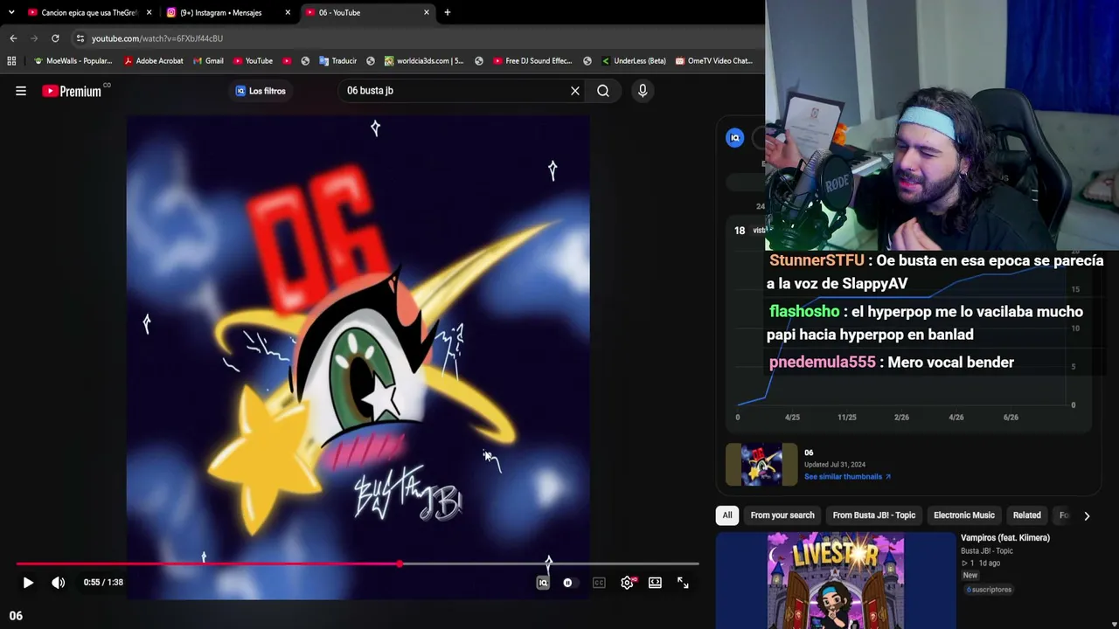Mute the video volume
The height and width of the screenshot is (629, 1119).
pos(59,583)
